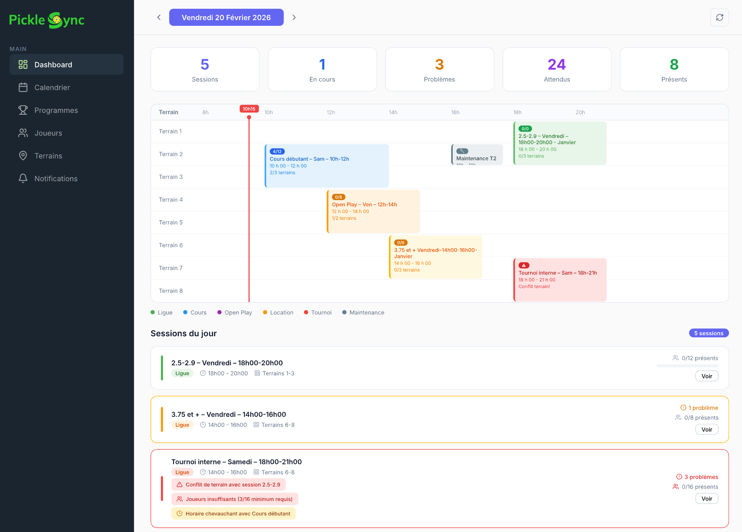Screen dimensions: 742x532
Task: Click the warning icon on Tournoi interne block
Action: point(524,265)
